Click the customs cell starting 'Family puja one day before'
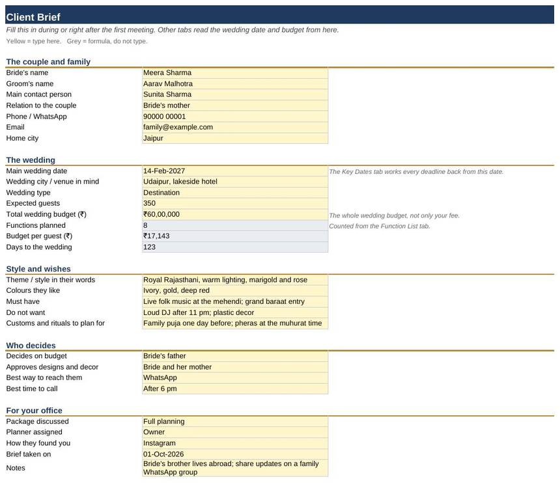The image size is (560, 483). (235, 324)
